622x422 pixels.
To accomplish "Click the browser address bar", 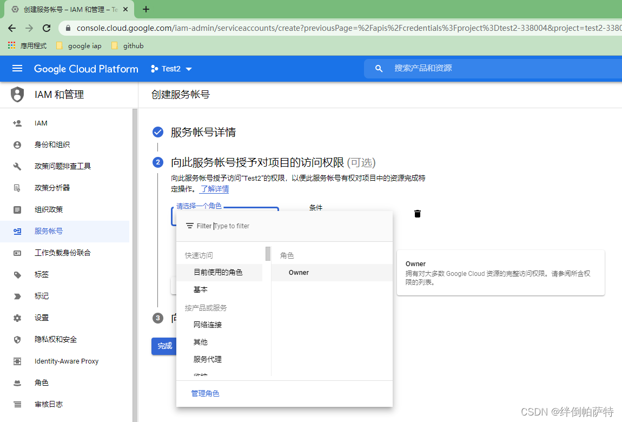I will pos(340,28).
